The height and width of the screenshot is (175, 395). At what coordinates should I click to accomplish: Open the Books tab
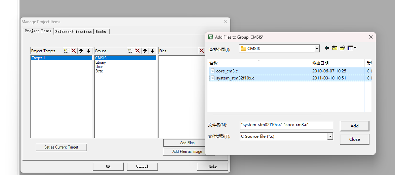(x=101, y=32)
